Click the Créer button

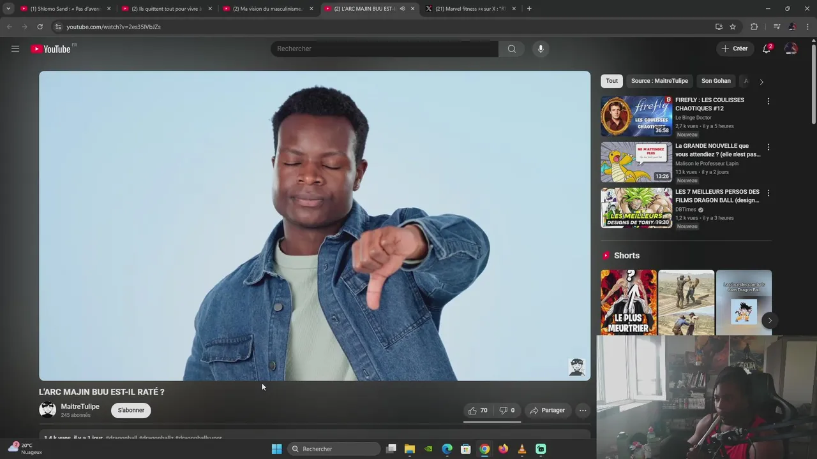click(x=735, y=48)
